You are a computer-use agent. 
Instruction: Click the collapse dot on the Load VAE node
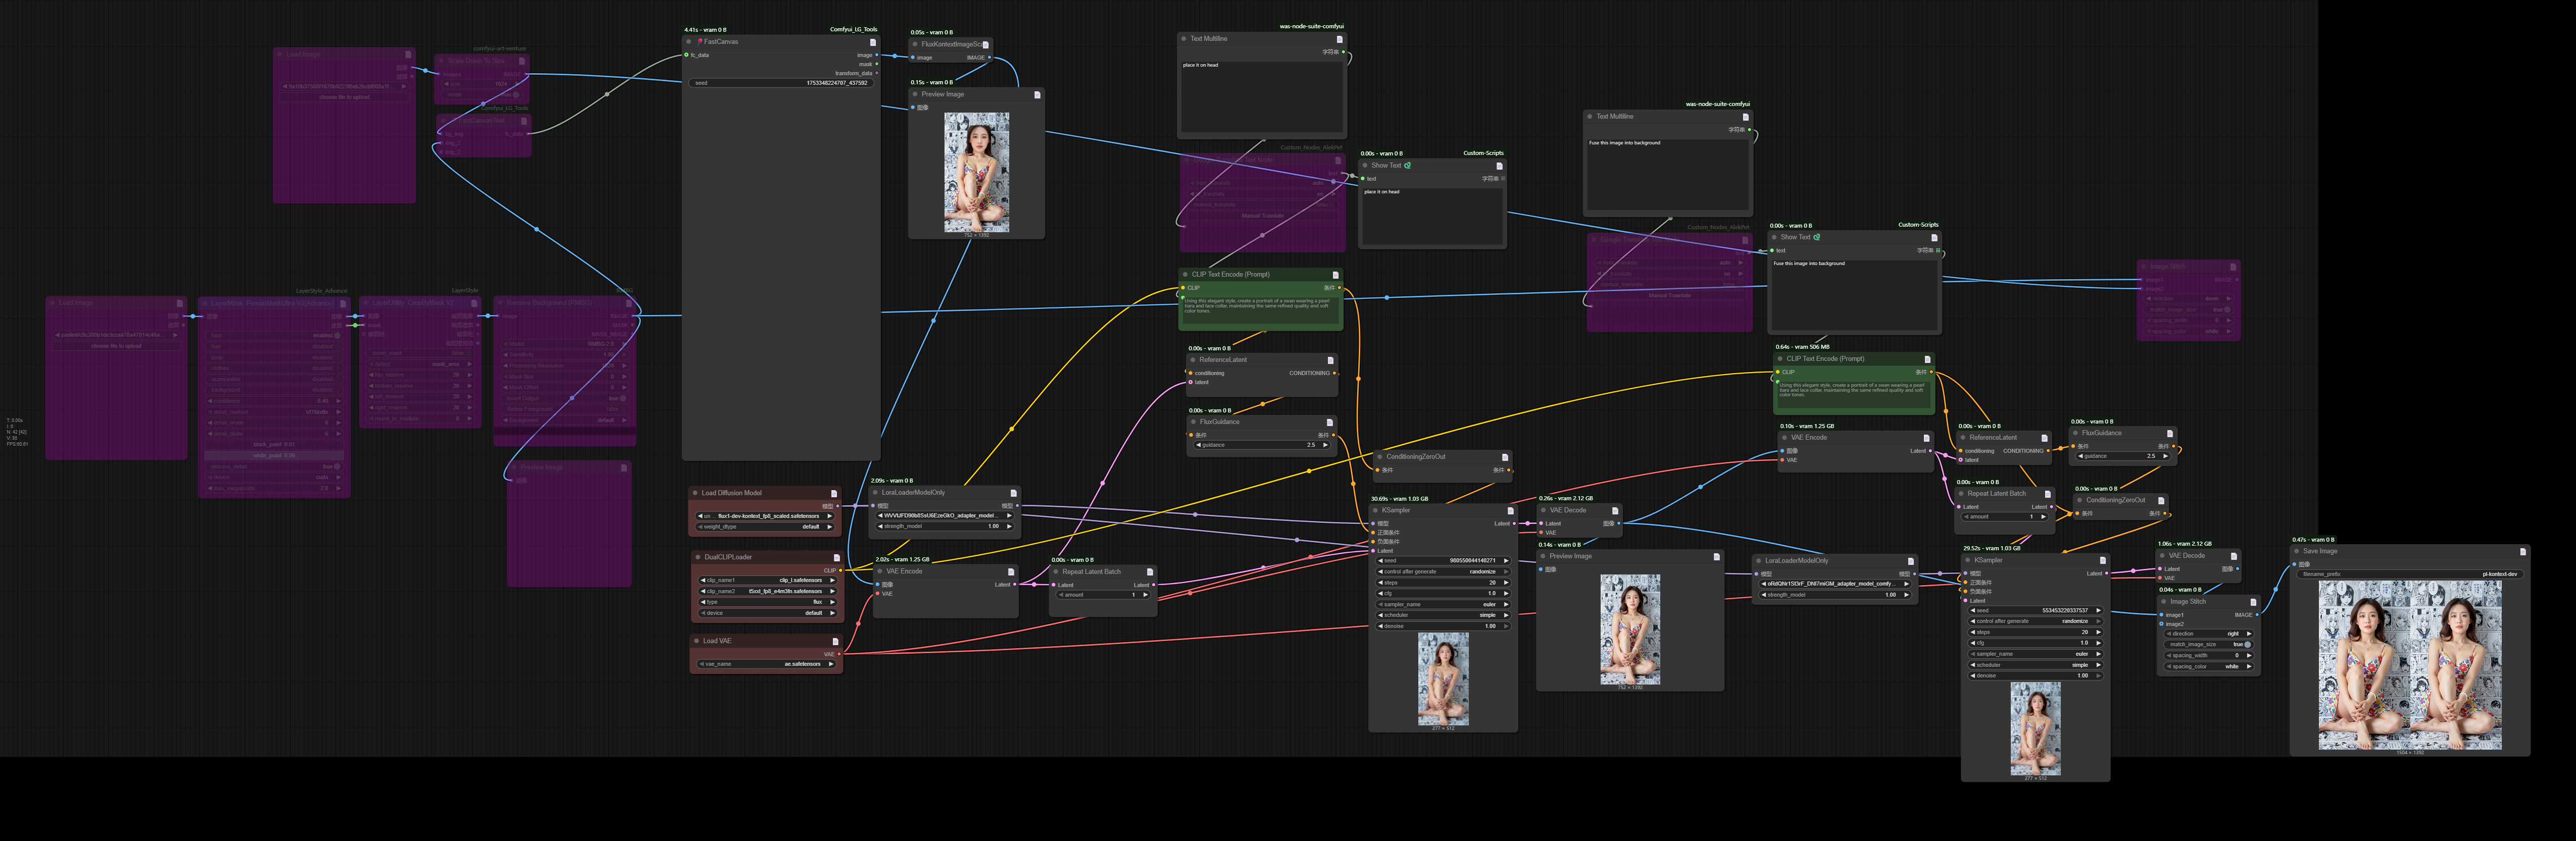point(696,641)
